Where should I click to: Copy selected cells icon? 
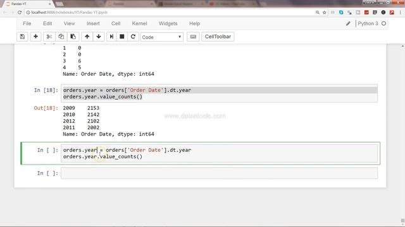pos(61,37)
